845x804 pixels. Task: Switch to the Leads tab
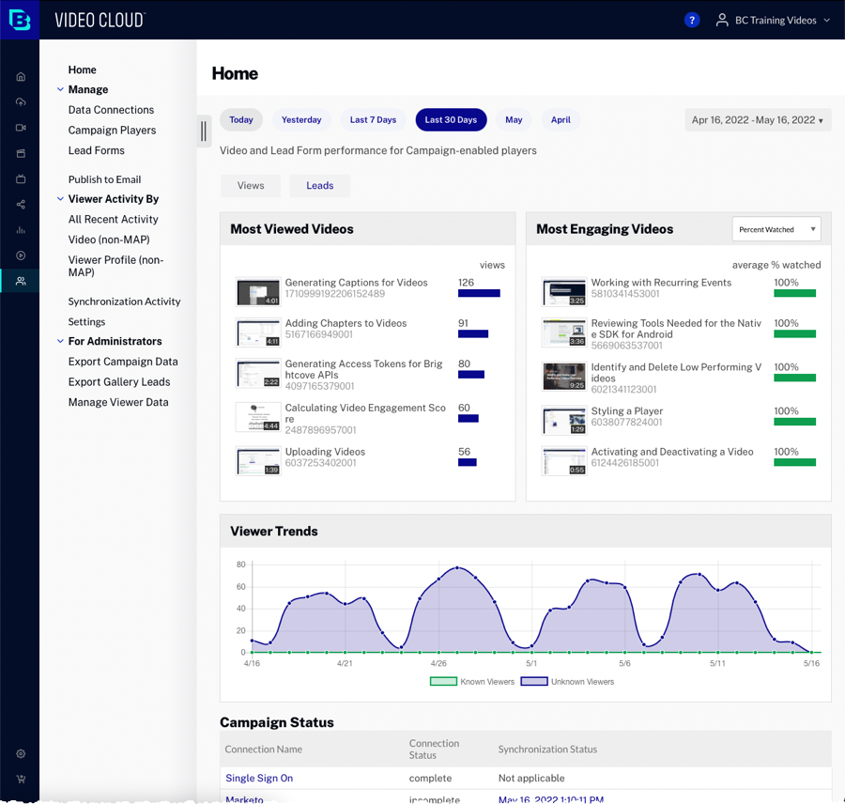pyautogui.click(x=319, y=186)
